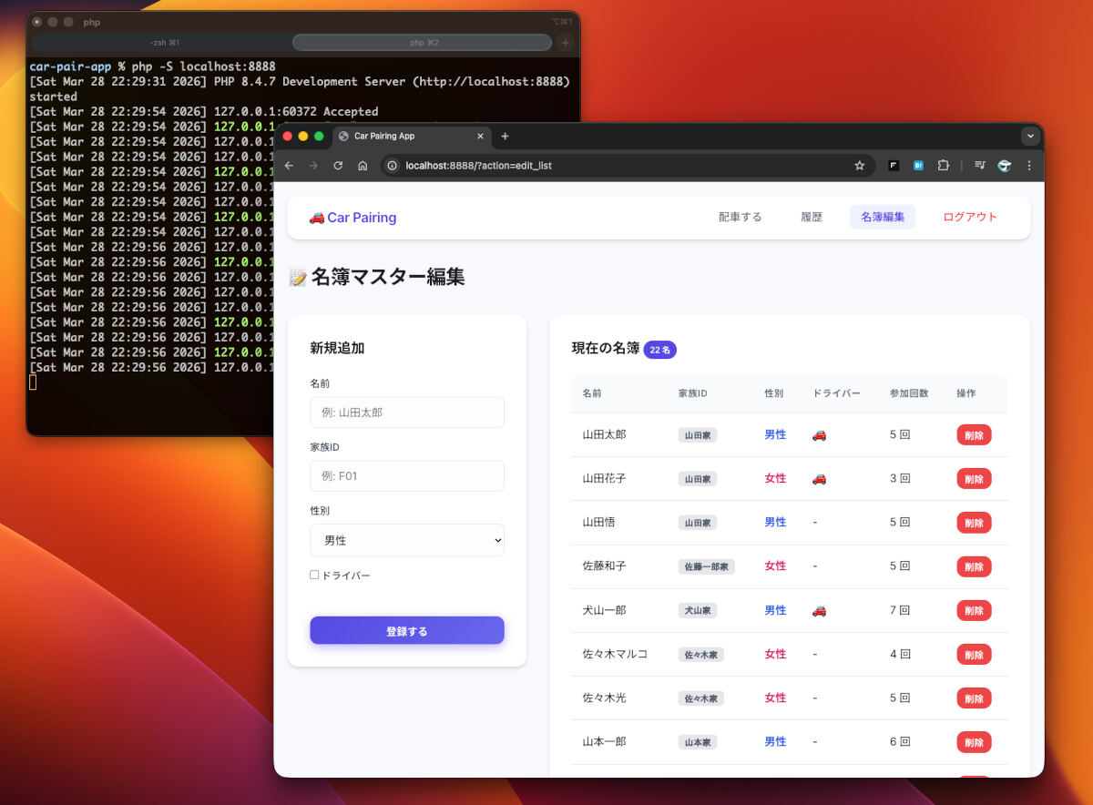
Task: Close the Car Pairing App tab
Action: click(x=481, y=136)
